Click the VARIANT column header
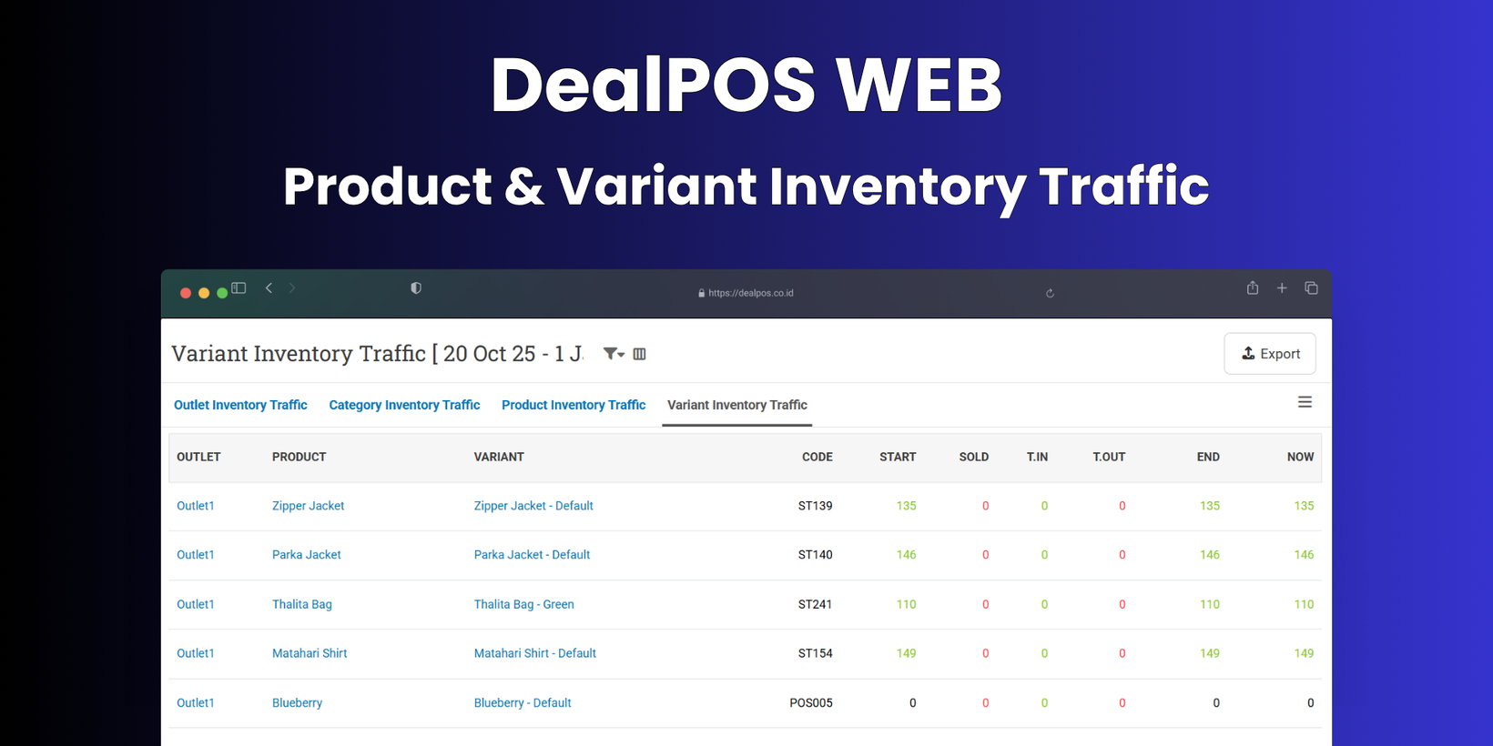The height and width of the screenshot is (746, 1493). (499, 457)
